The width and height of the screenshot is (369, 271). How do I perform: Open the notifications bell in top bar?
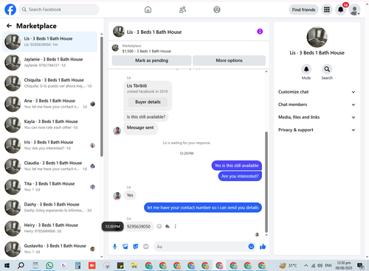[341, 10]
